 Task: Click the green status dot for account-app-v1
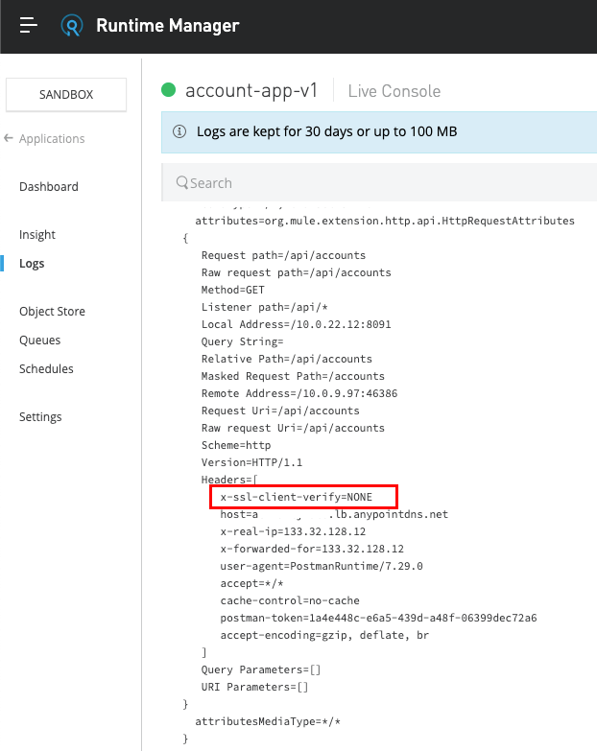[169, 91]
